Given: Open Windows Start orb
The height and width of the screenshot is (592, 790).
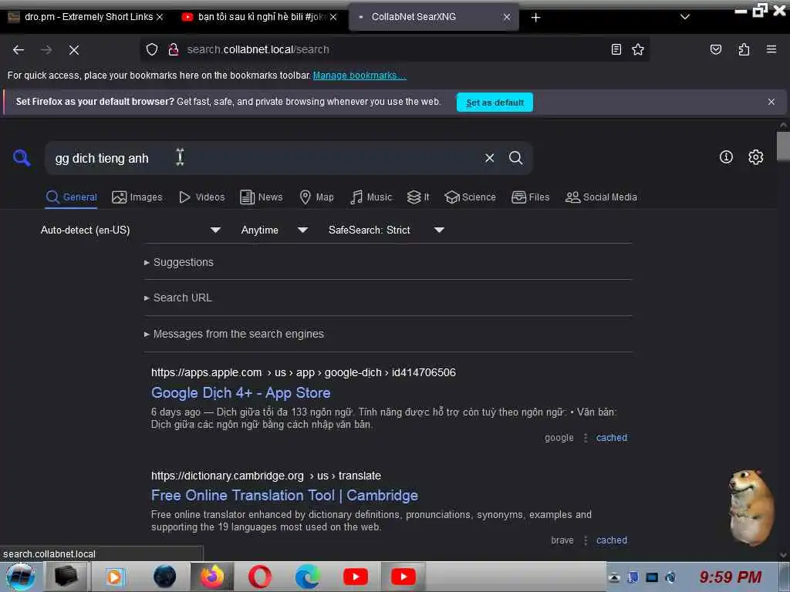Looking at the screenshot, I should (x=20, y=577).
